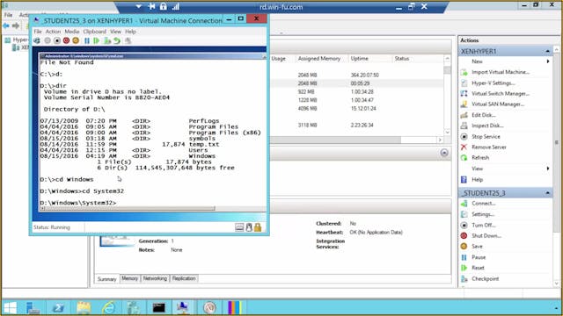Click the scroll down arrow of the VM list
The height and width of the screenshot is (316, 563).
(x=448, y=133)
